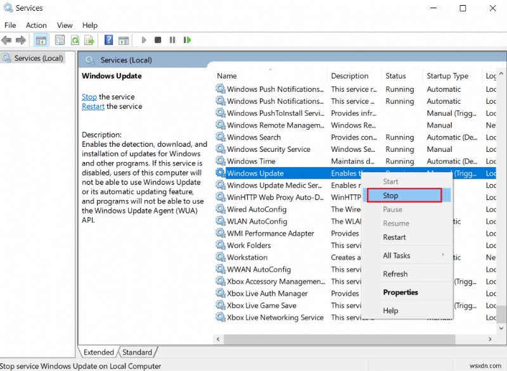Click the Pause Service toolbar icon
The height and width of the screenshot is (371, 507).
(x=172, y=40)
